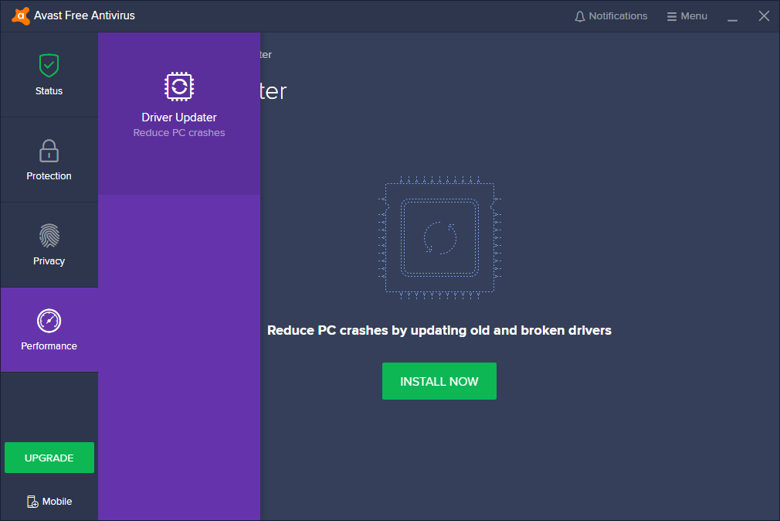Open Notifications bell
This screenshot has height=521, width=780.
(611, 16)
